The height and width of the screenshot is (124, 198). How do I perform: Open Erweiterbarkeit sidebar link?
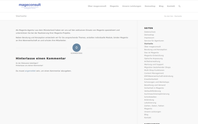[x=151, y=79]
